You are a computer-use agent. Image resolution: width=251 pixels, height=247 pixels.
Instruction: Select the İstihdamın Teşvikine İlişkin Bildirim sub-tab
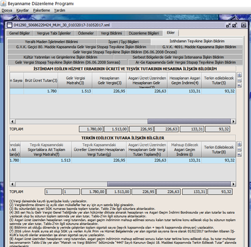click(x=197, y=41)
